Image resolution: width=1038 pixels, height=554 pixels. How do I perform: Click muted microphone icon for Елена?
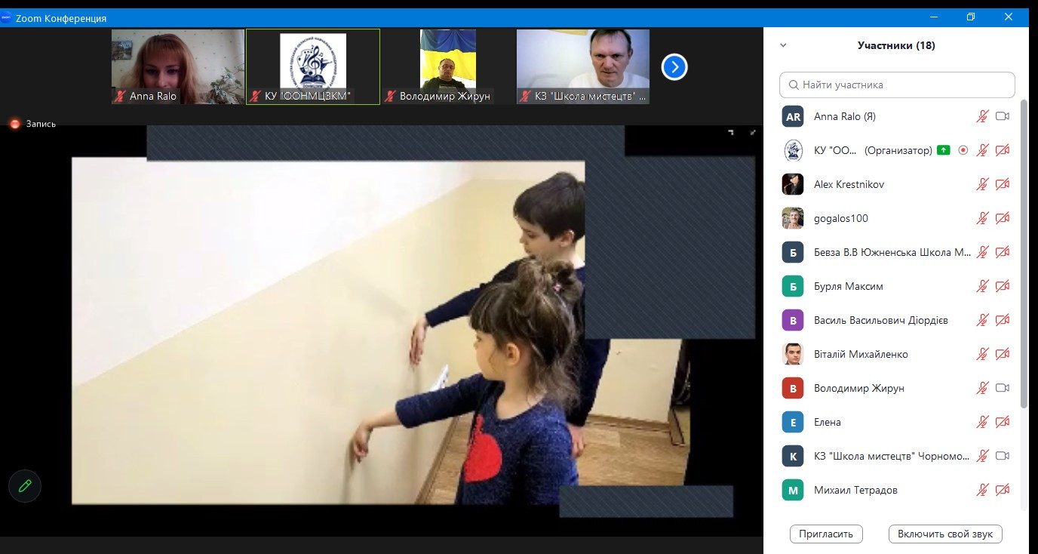tap(982, 422)
